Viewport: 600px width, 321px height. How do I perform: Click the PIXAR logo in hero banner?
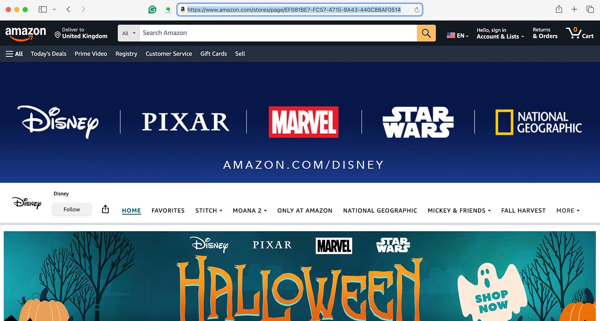(x=185, y=122)
